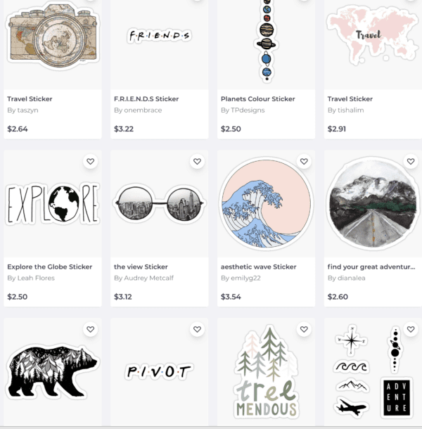Favorite the Explore the Globe sticker via heart
422x429 pixels.
pos(90,162)
